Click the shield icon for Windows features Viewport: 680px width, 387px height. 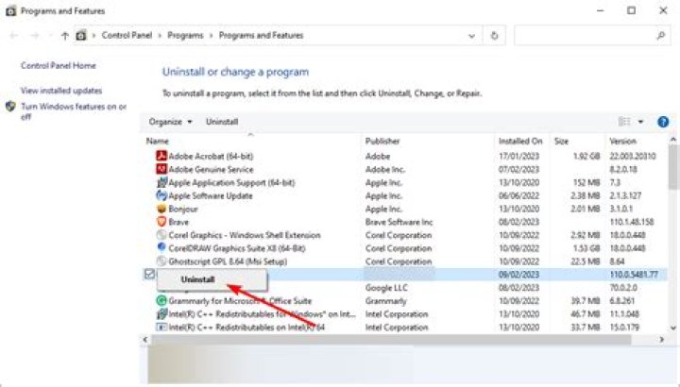pos(10,107)
